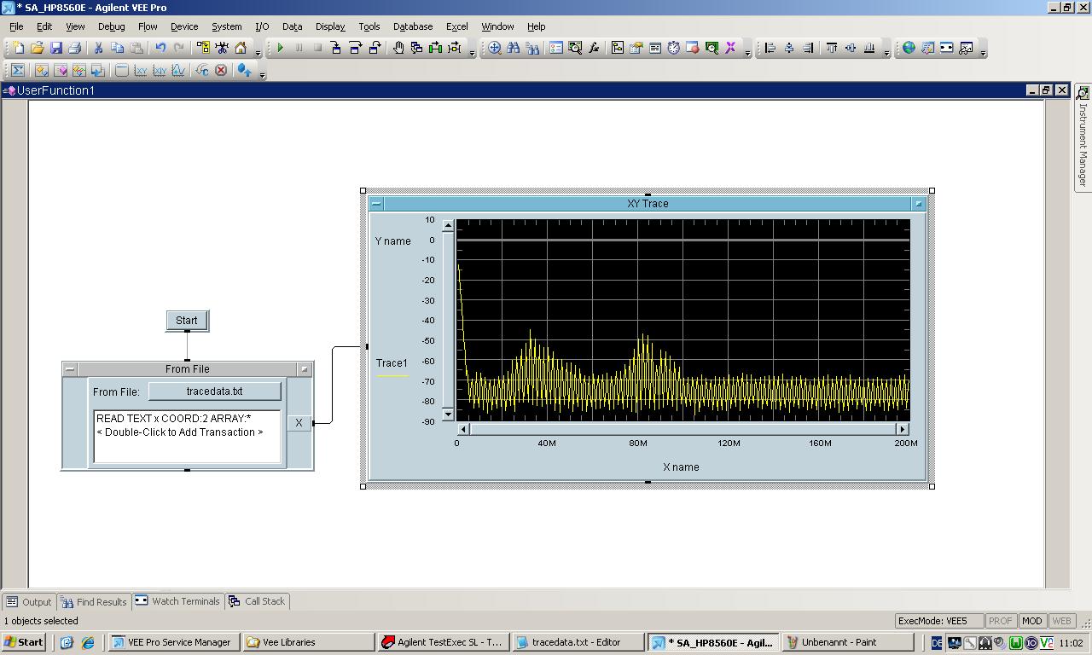Viewport: 1092px width, 655px height.
Task: Open the XY Trace object menu button
Action: (x=376, y=204)
